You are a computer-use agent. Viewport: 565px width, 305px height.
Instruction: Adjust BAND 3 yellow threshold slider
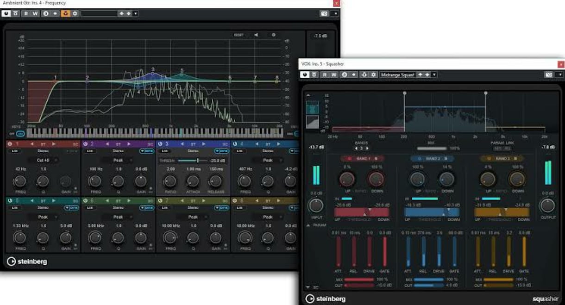(502, 212)
